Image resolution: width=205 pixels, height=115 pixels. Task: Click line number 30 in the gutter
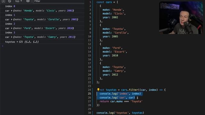pos(89,113)
